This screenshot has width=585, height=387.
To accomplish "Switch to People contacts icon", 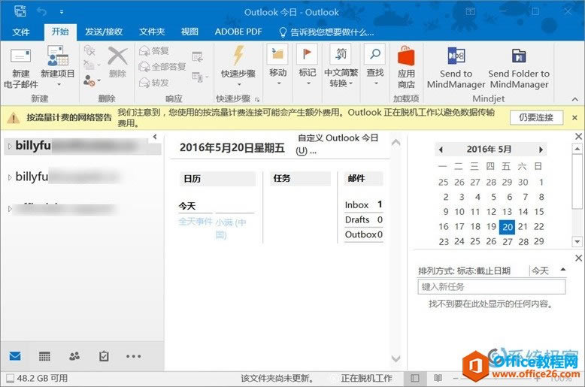I will (x=74, y=356).
